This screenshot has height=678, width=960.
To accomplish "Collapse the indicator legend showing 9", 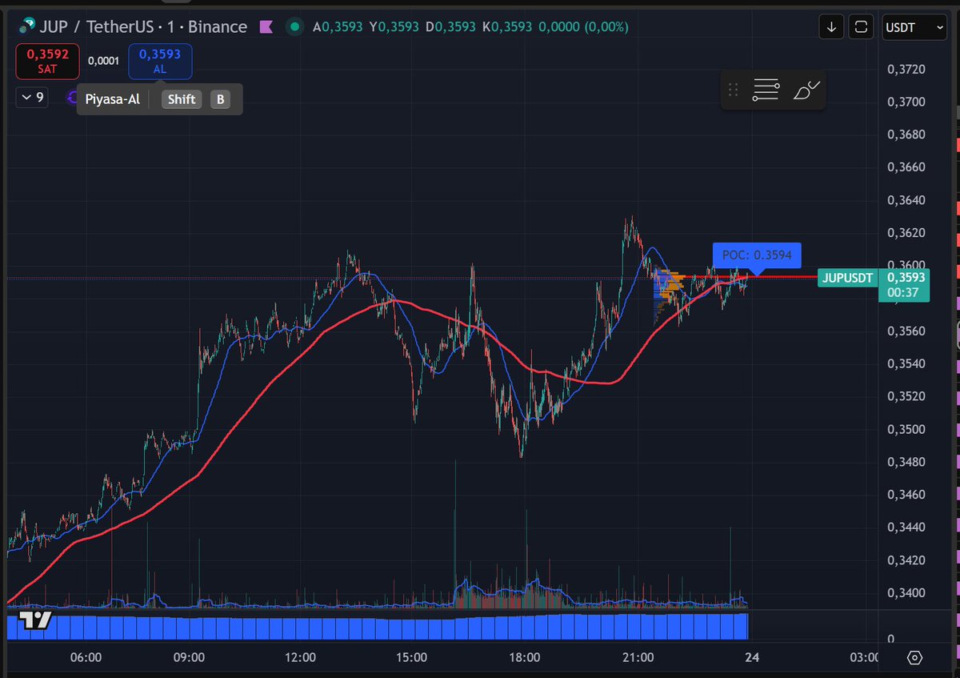I will 33,98.
